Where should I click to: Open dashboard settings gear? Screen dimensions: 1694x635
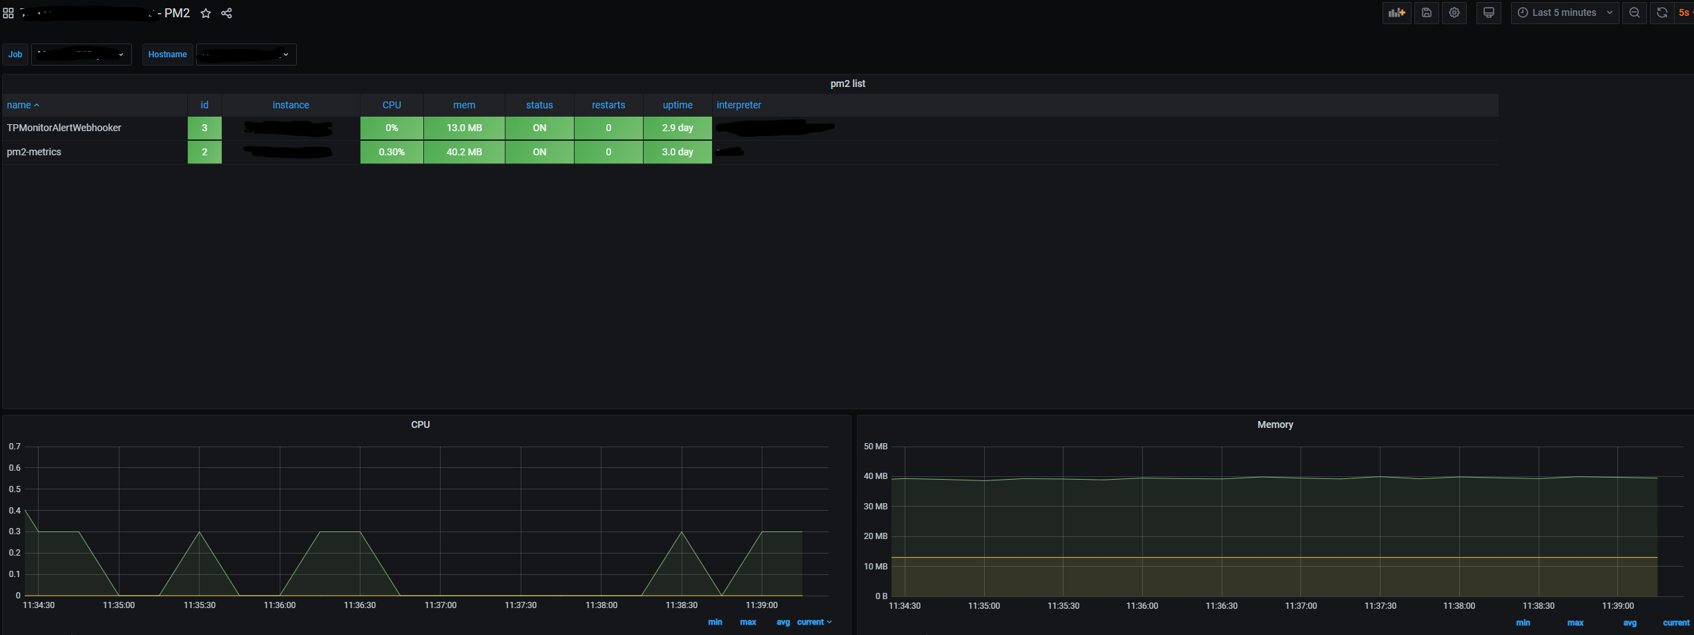click(1454, 12)
